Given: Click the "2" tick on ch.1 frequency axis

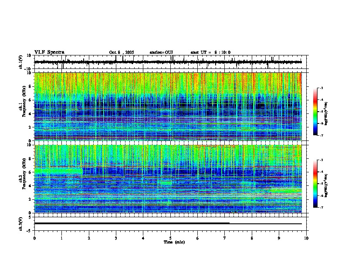Looking at the screenshot, I should (30, 127).
